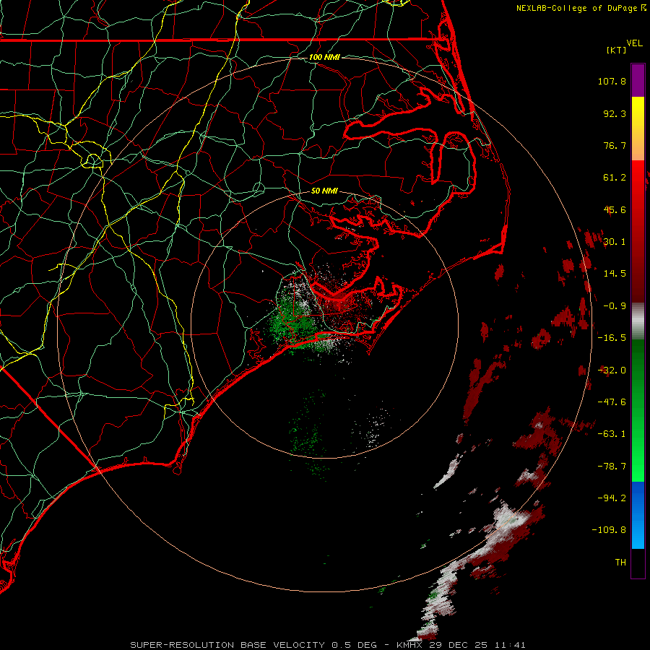
Task: Pick the black TH segment of the color bar
Action: tap(638, 563)
